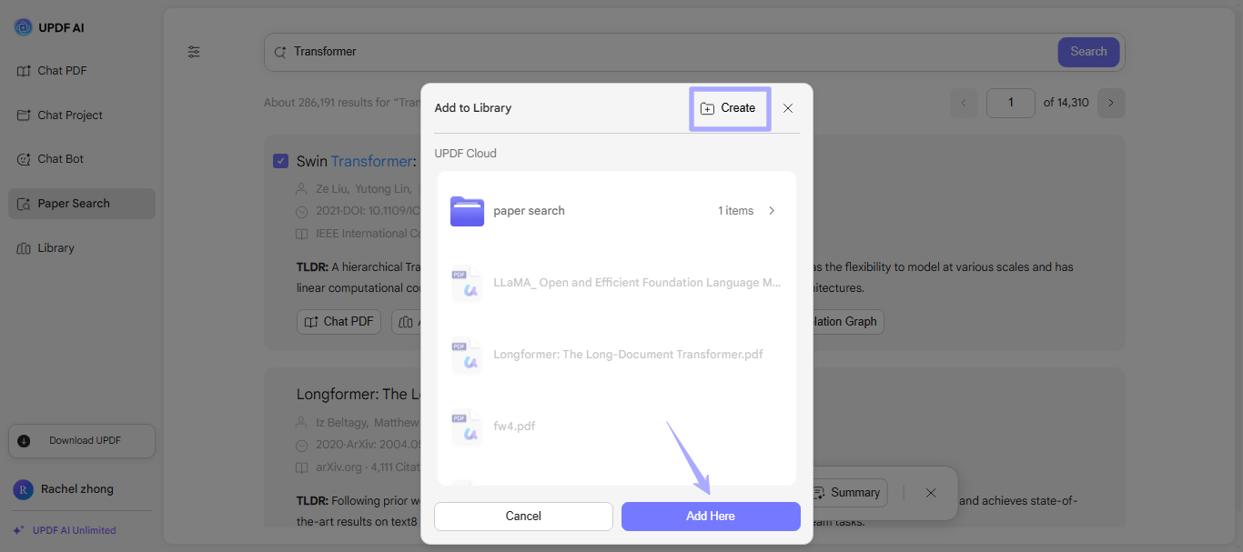Click the UPDF AI logo icon
1243x552 pixels.
[x=23, y=27]
